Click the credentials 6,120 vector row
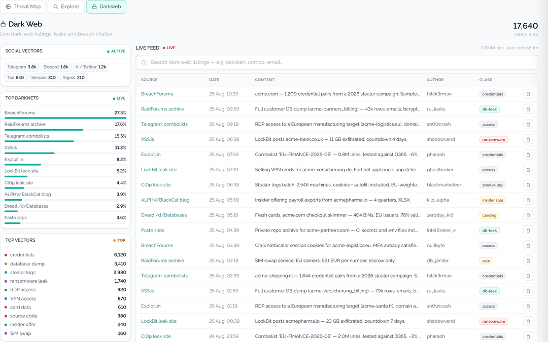 [x=65, y=255]
